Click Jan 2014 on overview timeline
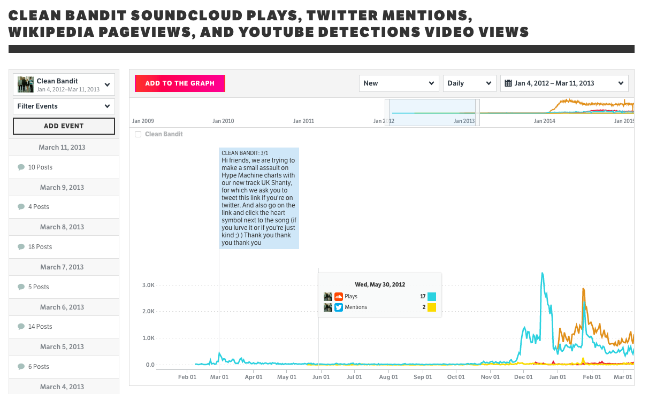Screen dimensions: 664x394 click(545, 121)
